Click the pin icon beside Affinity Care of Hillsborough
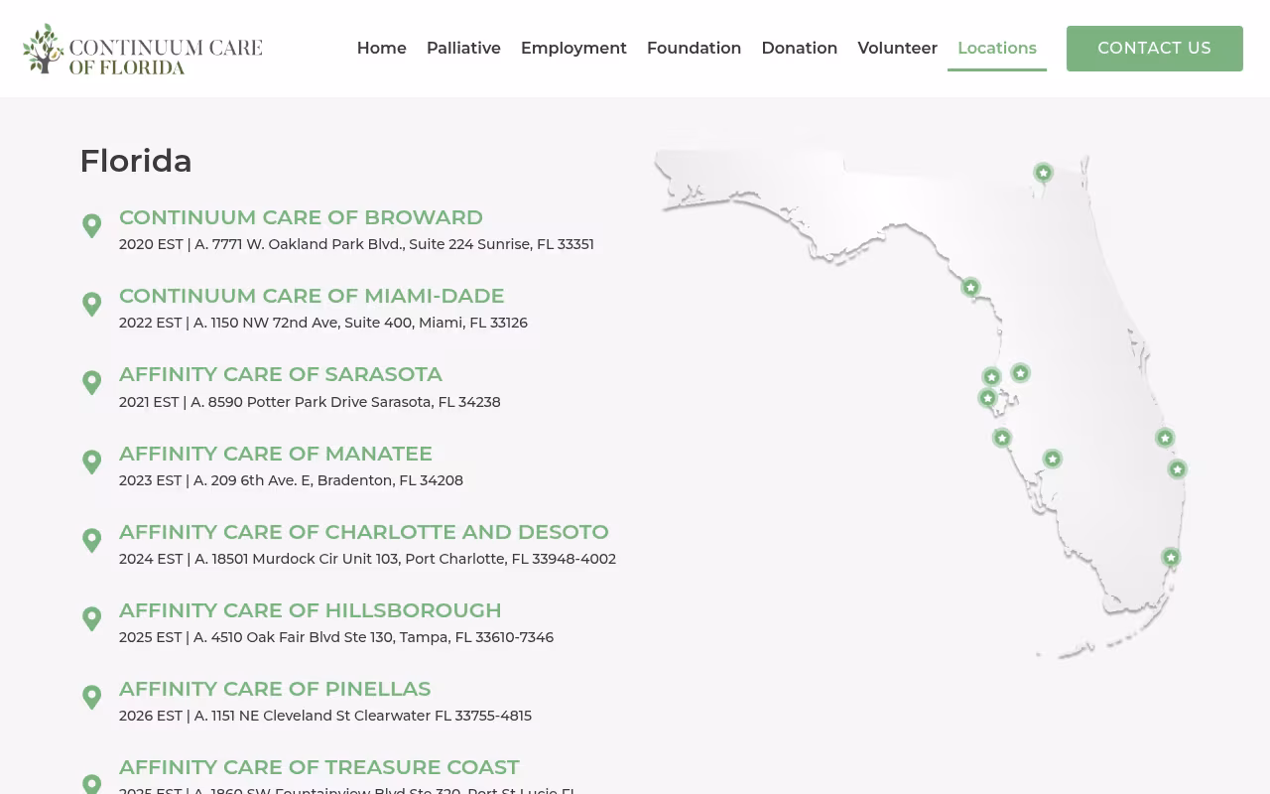This screenshot has width=1270, height=794. 91,619
